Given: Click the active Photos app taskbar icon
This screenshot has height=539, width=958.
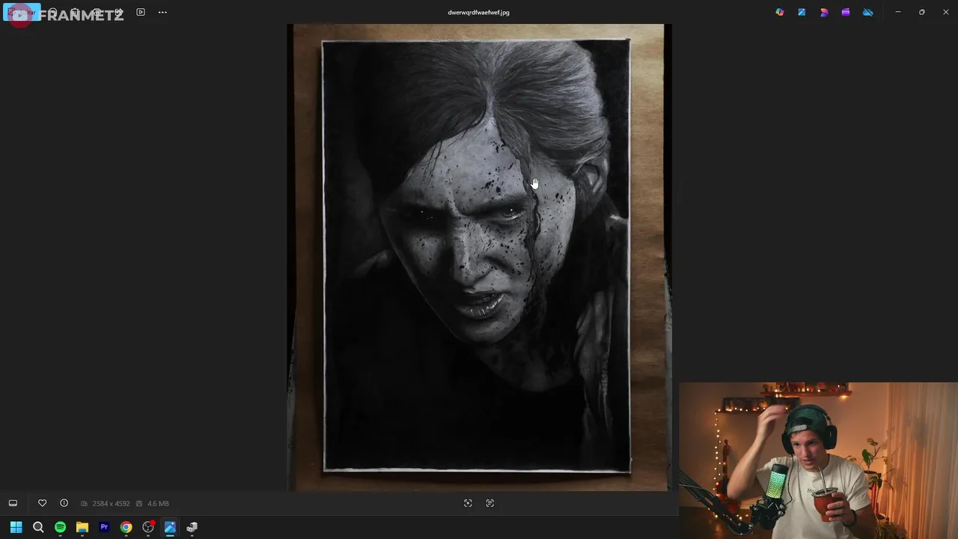Looking at the screenshot, I should point(170,527).
